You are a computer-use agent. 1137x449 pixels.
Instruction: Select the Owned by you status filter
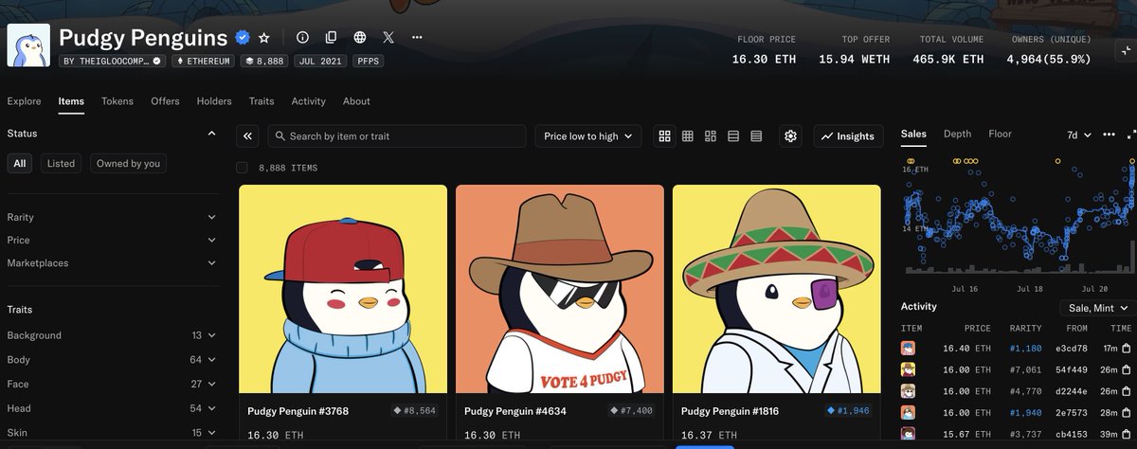(128, 163)
